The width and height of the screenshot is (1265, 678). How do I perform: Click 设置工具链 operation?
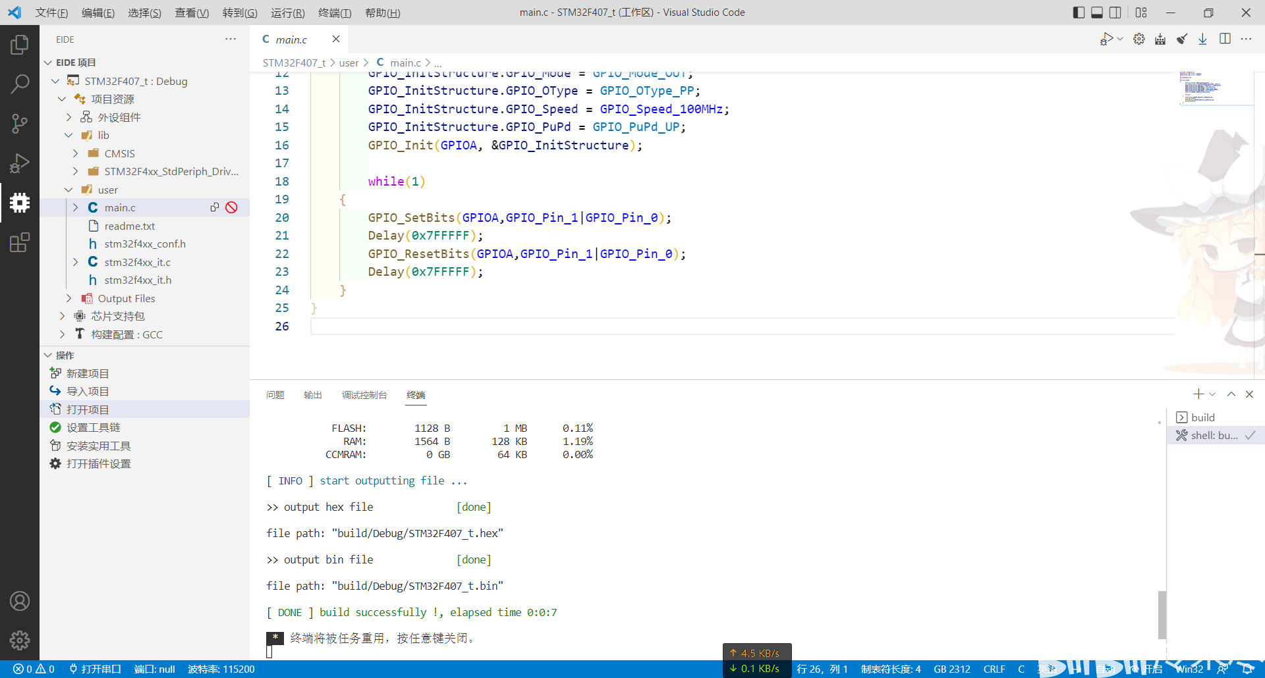pyautogui.click(x=144, y=427)
